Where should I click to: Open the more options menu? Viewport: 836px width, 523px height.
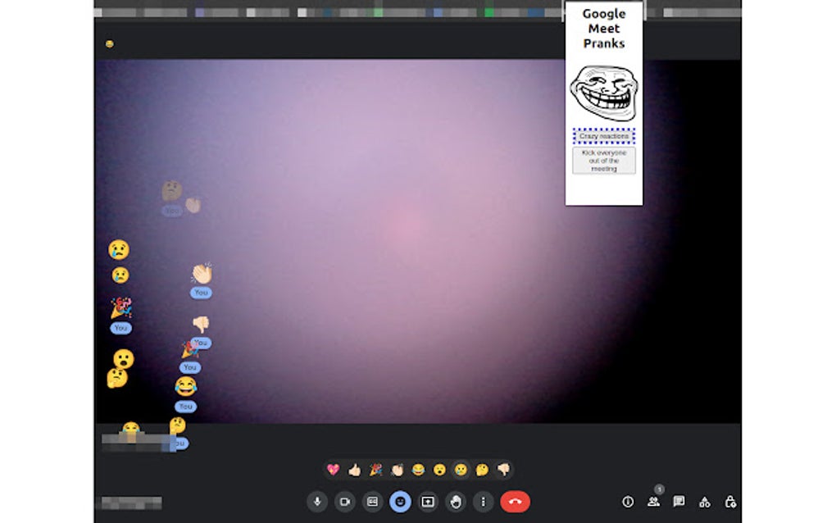(x=484, y=501)
